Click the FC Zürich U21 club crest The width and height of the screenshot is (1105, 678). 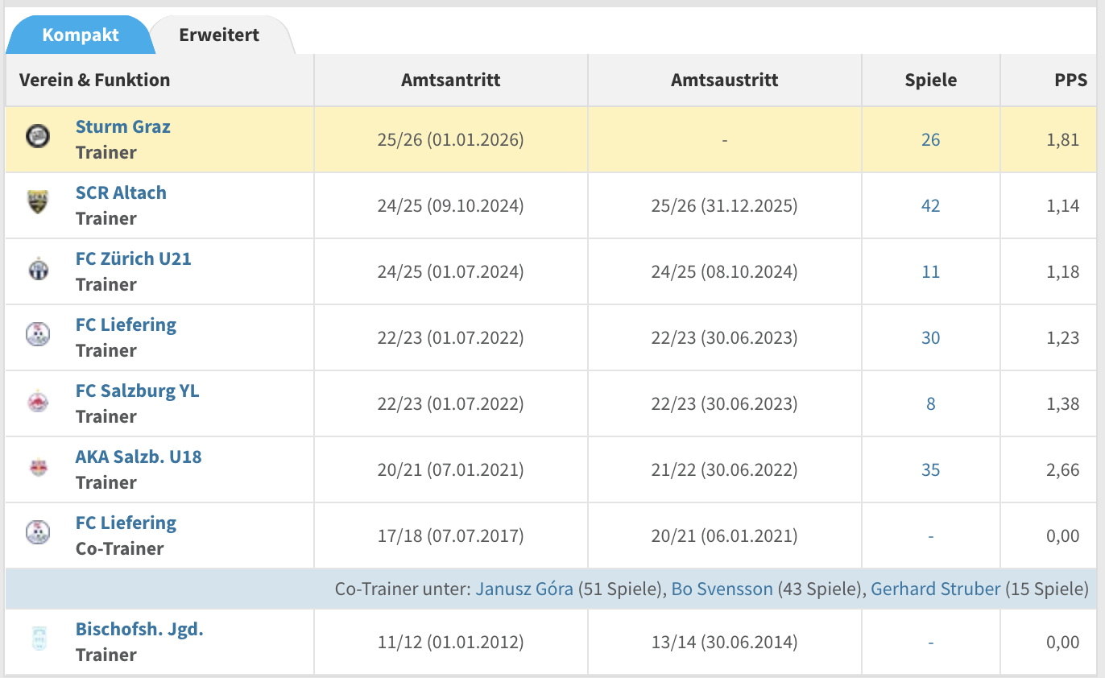click(38, 268)
